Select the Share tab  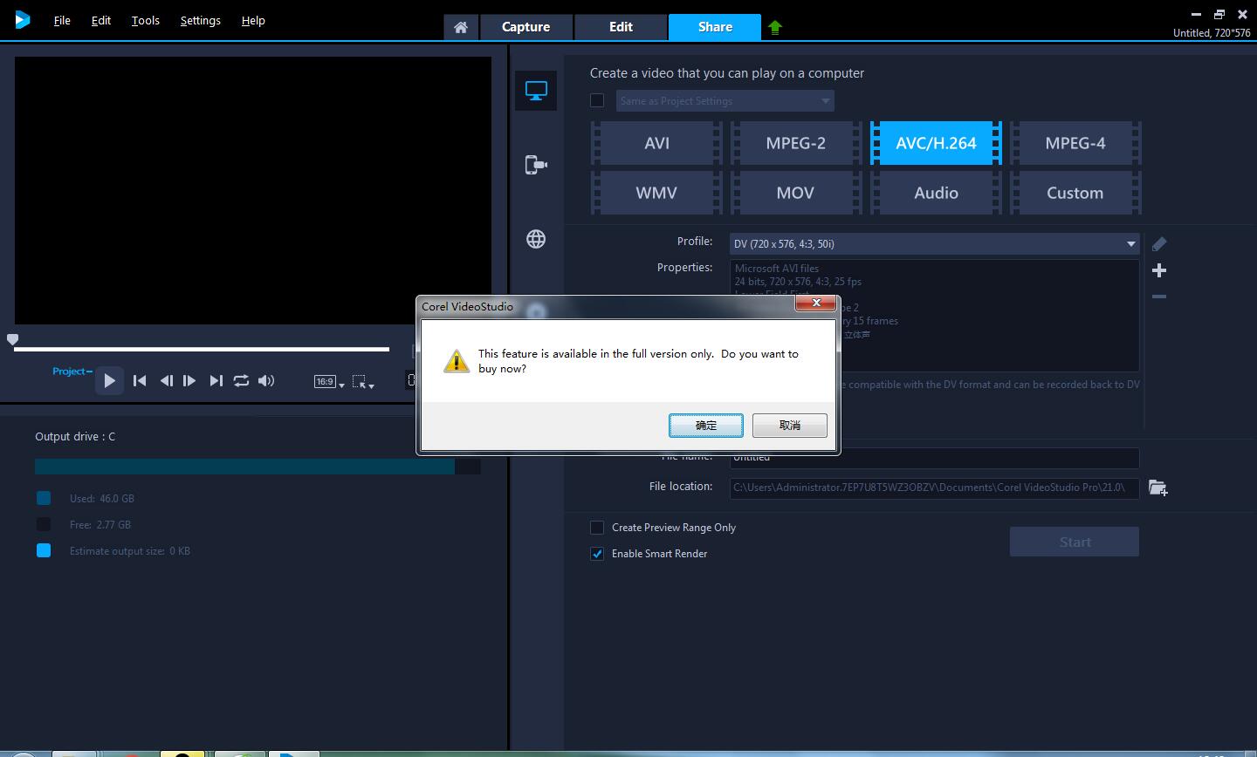point(715,27)
